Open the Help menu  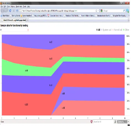[x=29, y=6]
